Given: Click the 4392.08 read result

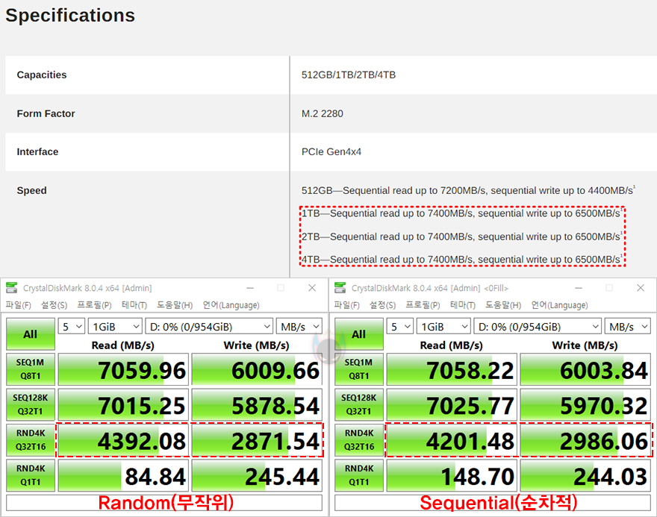Looking at the screenshot, I should [123, 440].
